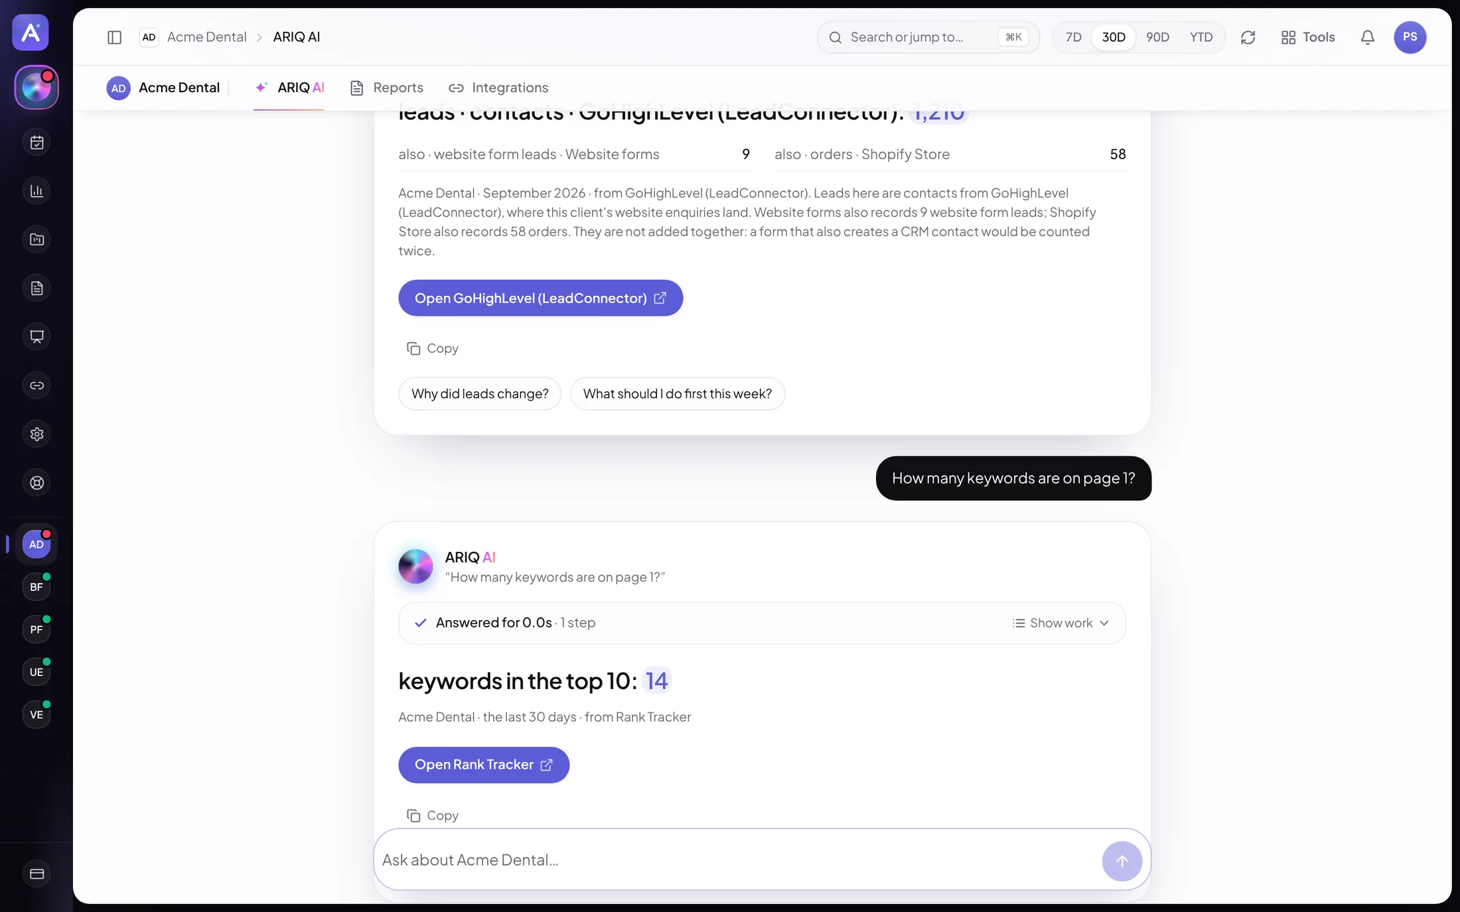
Task: Click the Open Rank Tracker button
Action: coord(484,765)
